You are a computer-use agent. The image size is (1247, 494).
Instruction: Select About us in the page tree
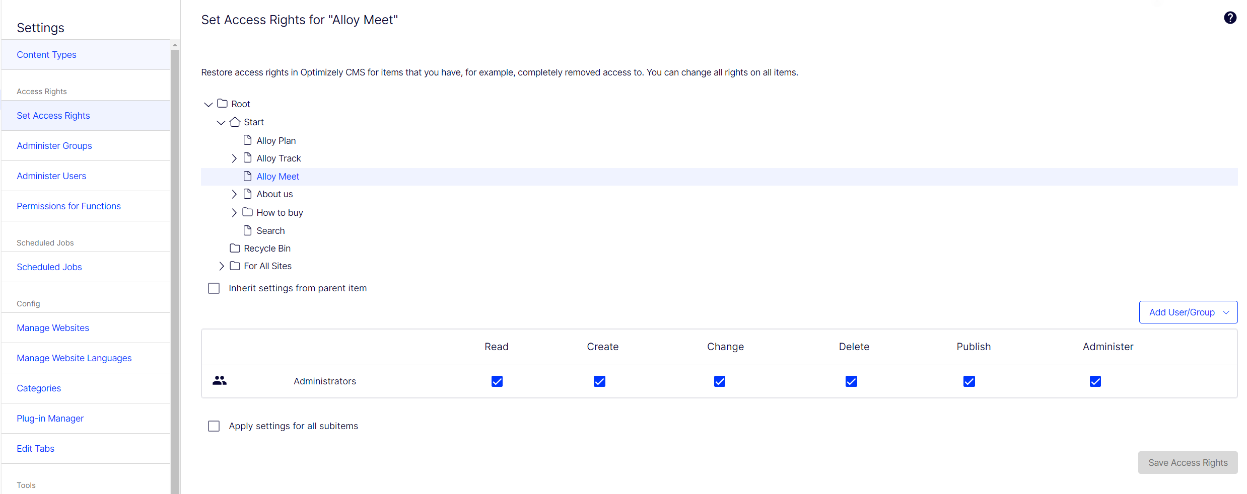[x=274, y=194]
